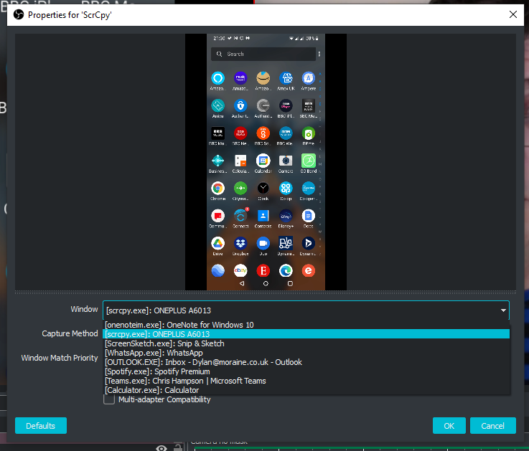Open grey Google Authenticator icon
Image resolution: width=529 pixels, height=451 pixels.
click(x=263, y=106)
